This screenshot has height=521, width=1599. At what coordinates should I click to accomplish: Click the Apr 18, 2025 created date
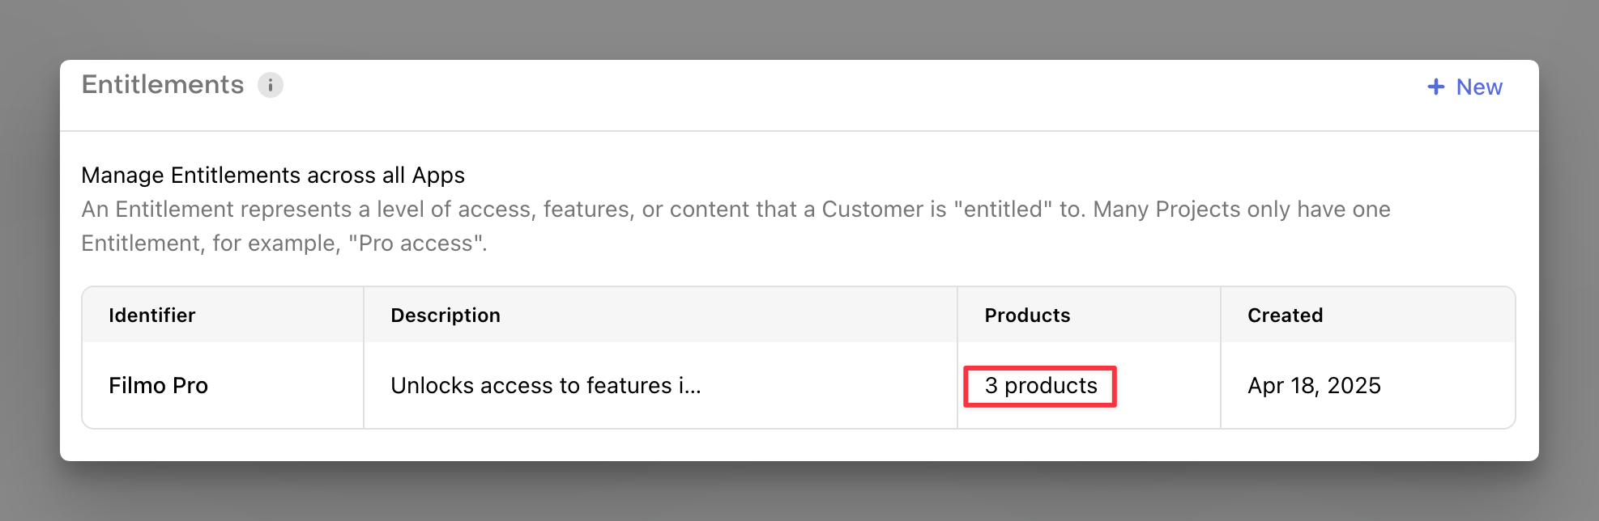click(1314, 386)
